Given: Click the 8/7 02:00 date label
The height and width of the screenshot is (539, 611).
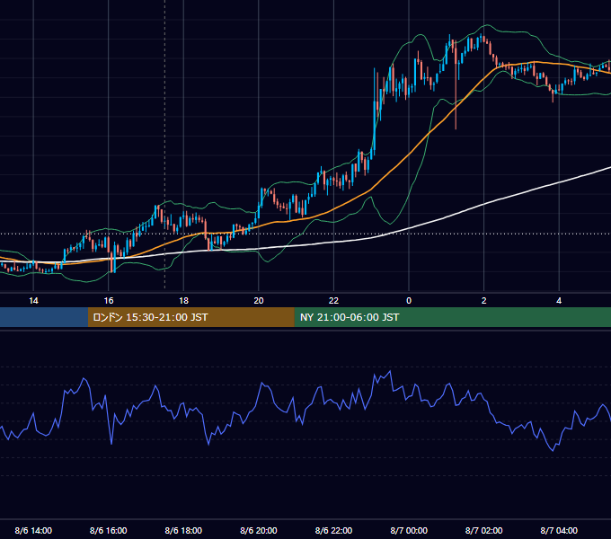Looking at the screenshot, I should (484, 530).
